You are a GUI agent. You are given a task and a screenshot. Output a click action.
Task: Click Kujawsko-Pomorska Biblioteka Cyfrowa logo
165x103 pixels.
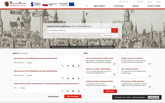pyautogui.click(x=15, y=4)
